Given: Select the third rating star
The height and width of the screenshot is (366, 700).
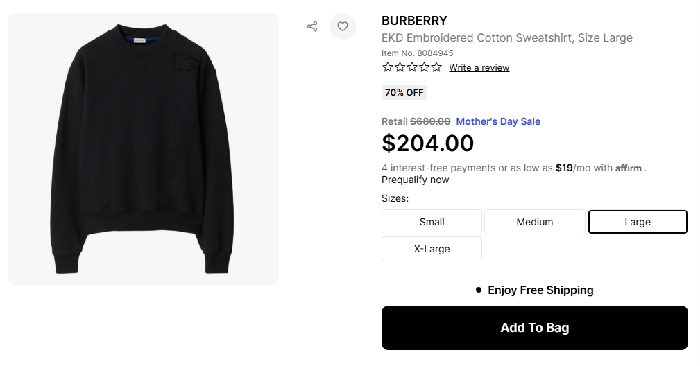Looking at the screenshot, I should click(411, 67).
